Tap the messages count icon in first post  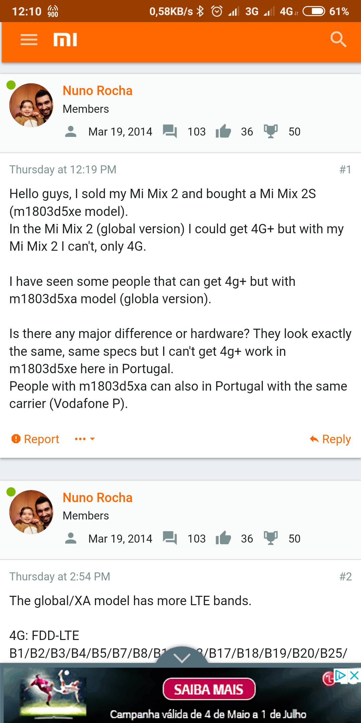[170, 131]
